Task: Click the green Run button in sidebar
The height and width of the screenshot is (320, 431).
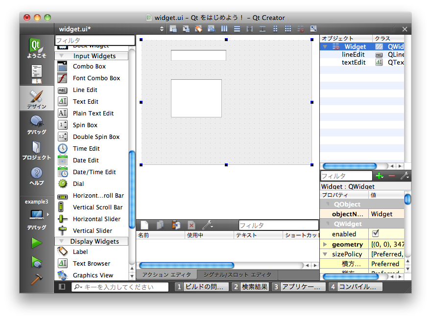Action: (x=37, y=243)
